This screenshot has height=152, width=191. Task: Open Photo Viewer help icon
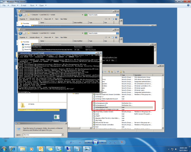(x=187, y=5)
